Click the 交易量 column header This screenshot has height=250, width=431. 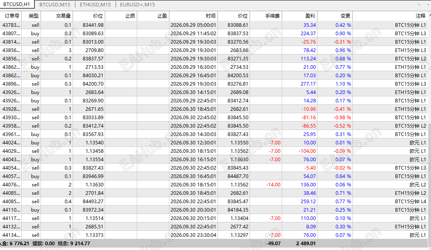(57, 16)
